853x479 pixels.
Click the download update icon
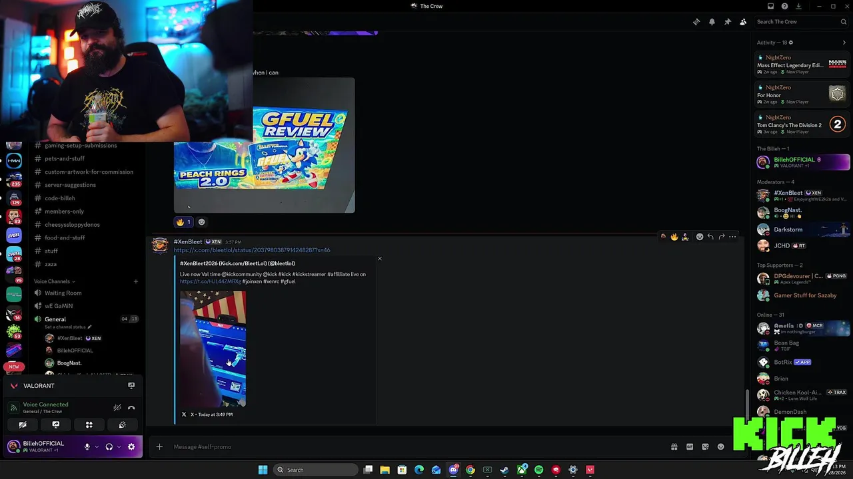point(798,6)
